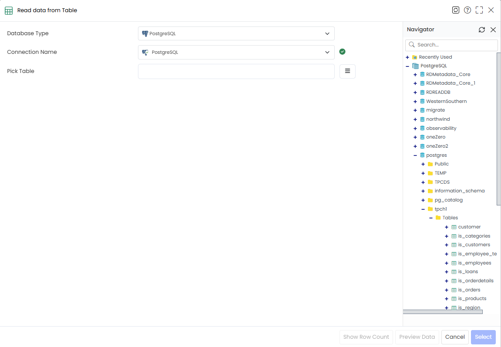This screenshot has height=347, width=501.
Task: Click the Preview Data button
Action: 417,337
